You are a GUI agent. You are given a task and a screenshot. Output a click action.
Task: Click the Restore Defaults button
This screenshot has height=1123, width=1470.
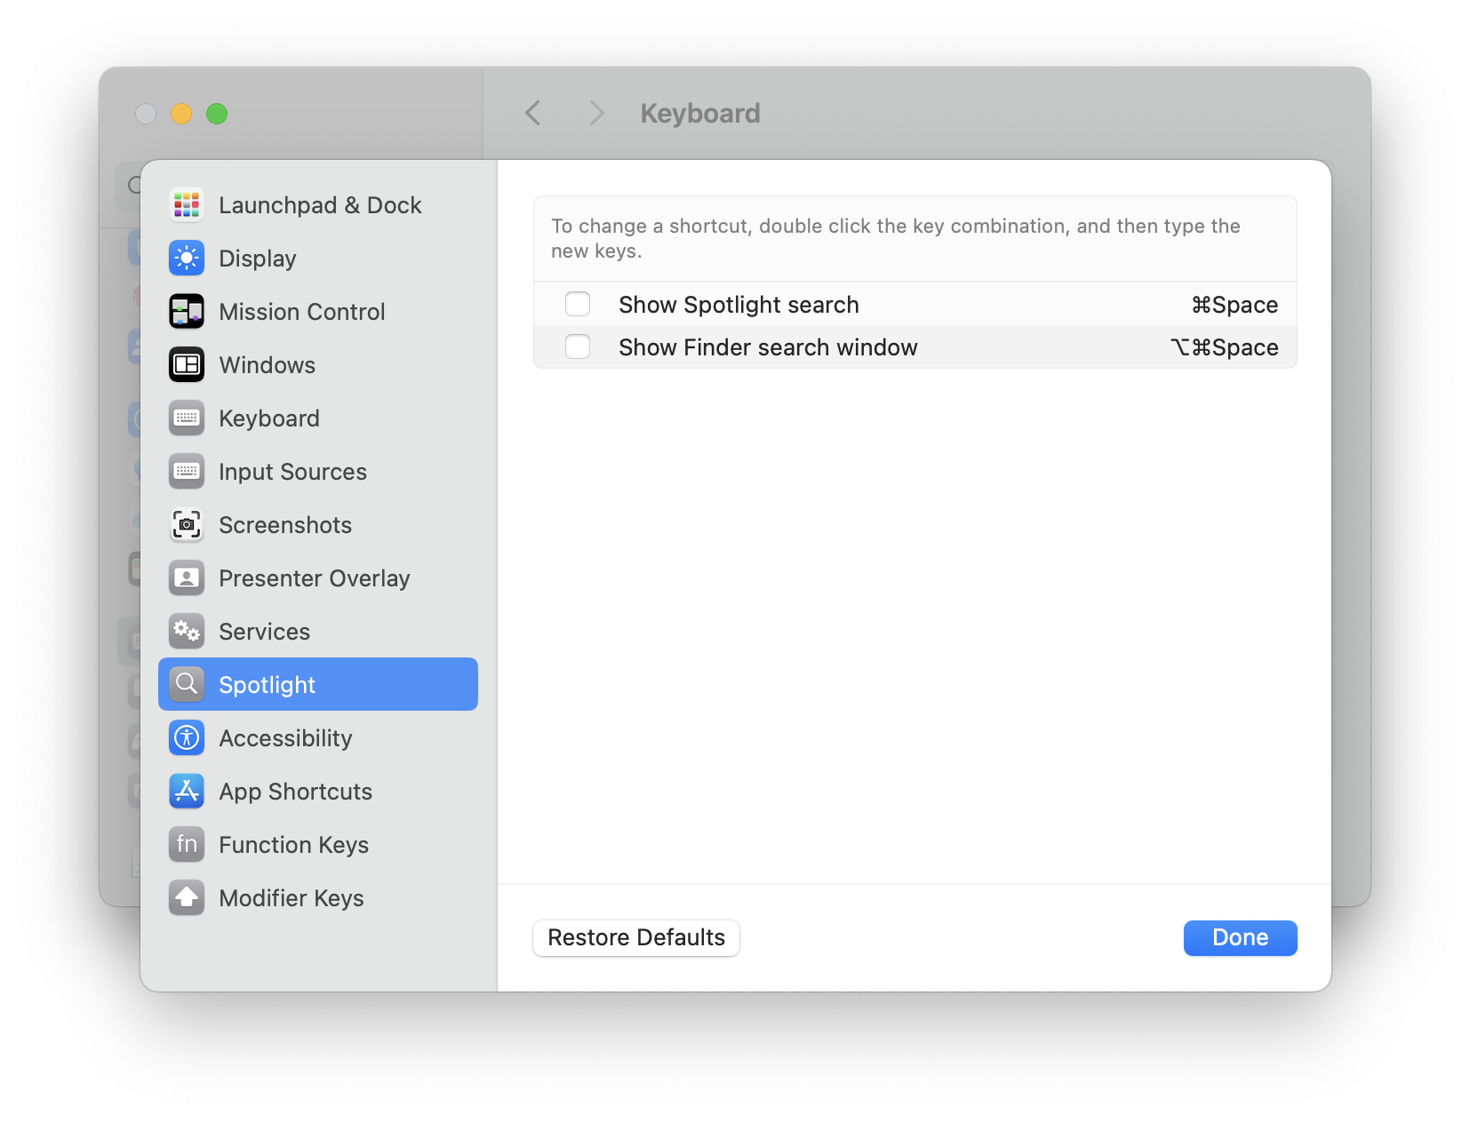[x=636, y=938]
